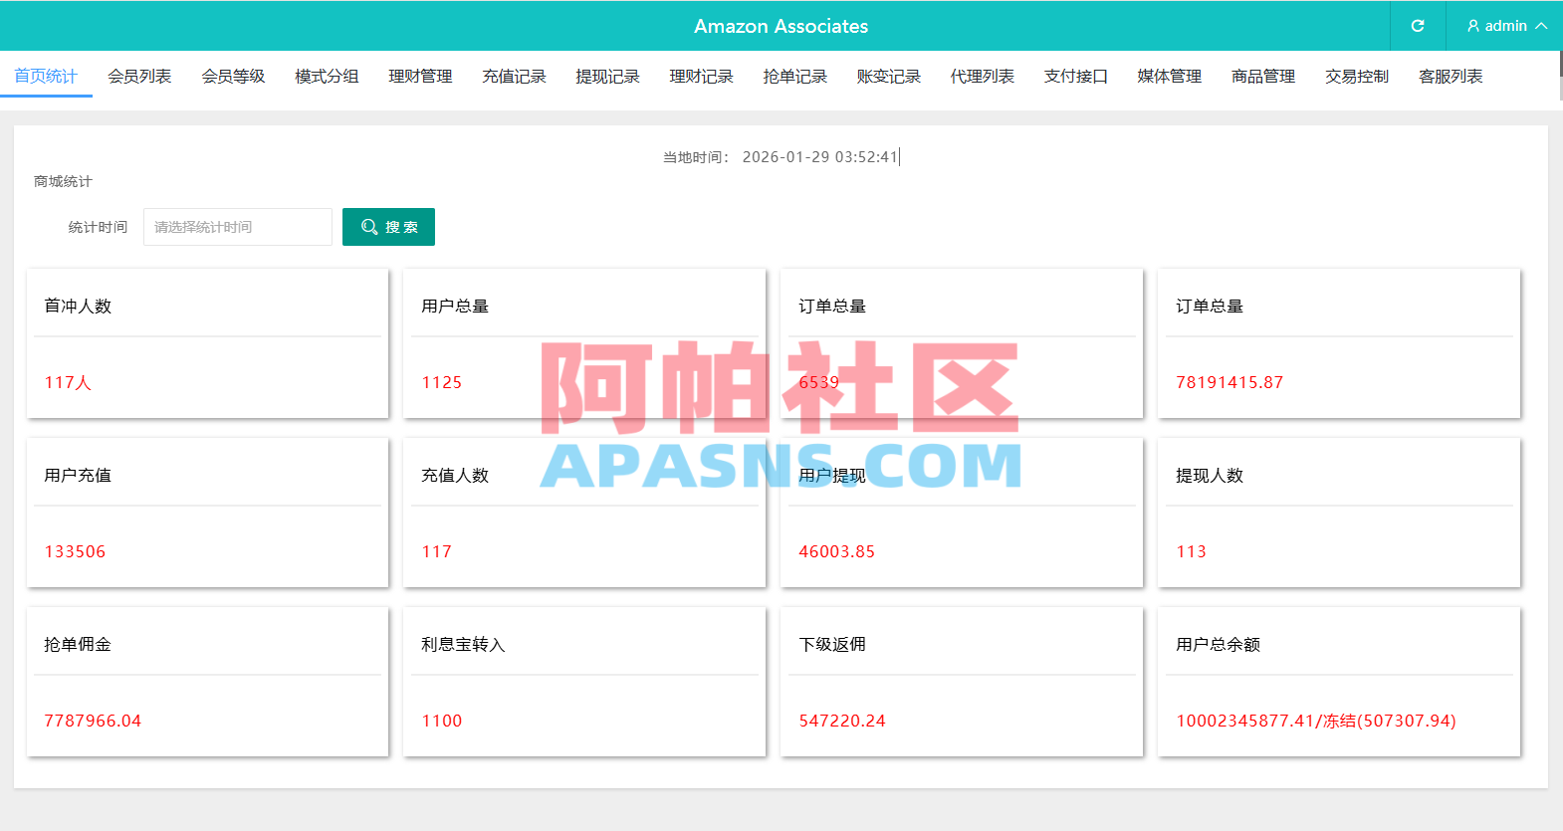Click the 用户总量 card title
The image size is (1563, 831).
(455, 307)
